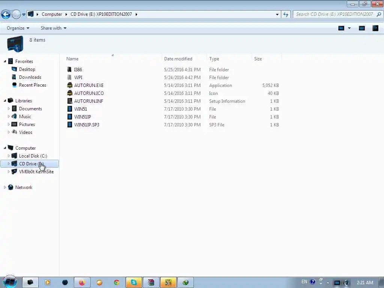
Task: Click the CD Drive (E:) XP10EDITION2007 breadcrumb
Action: click(101, 14)
